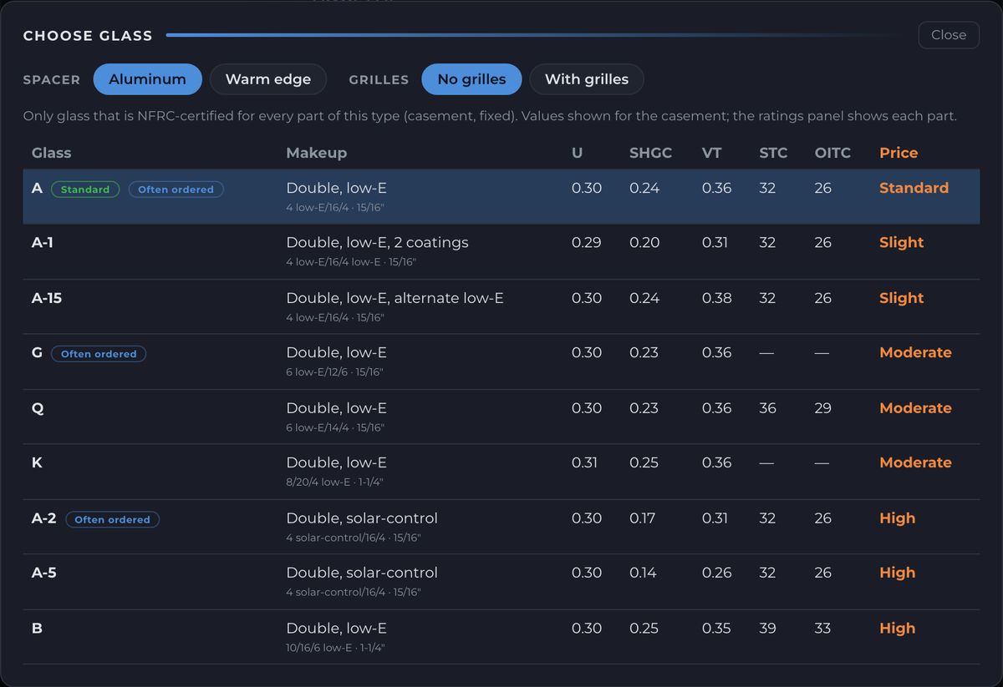Screen dimensions: 1003x687
Task: Choose the glass name "B"
Action: click(x=37, y=628)
